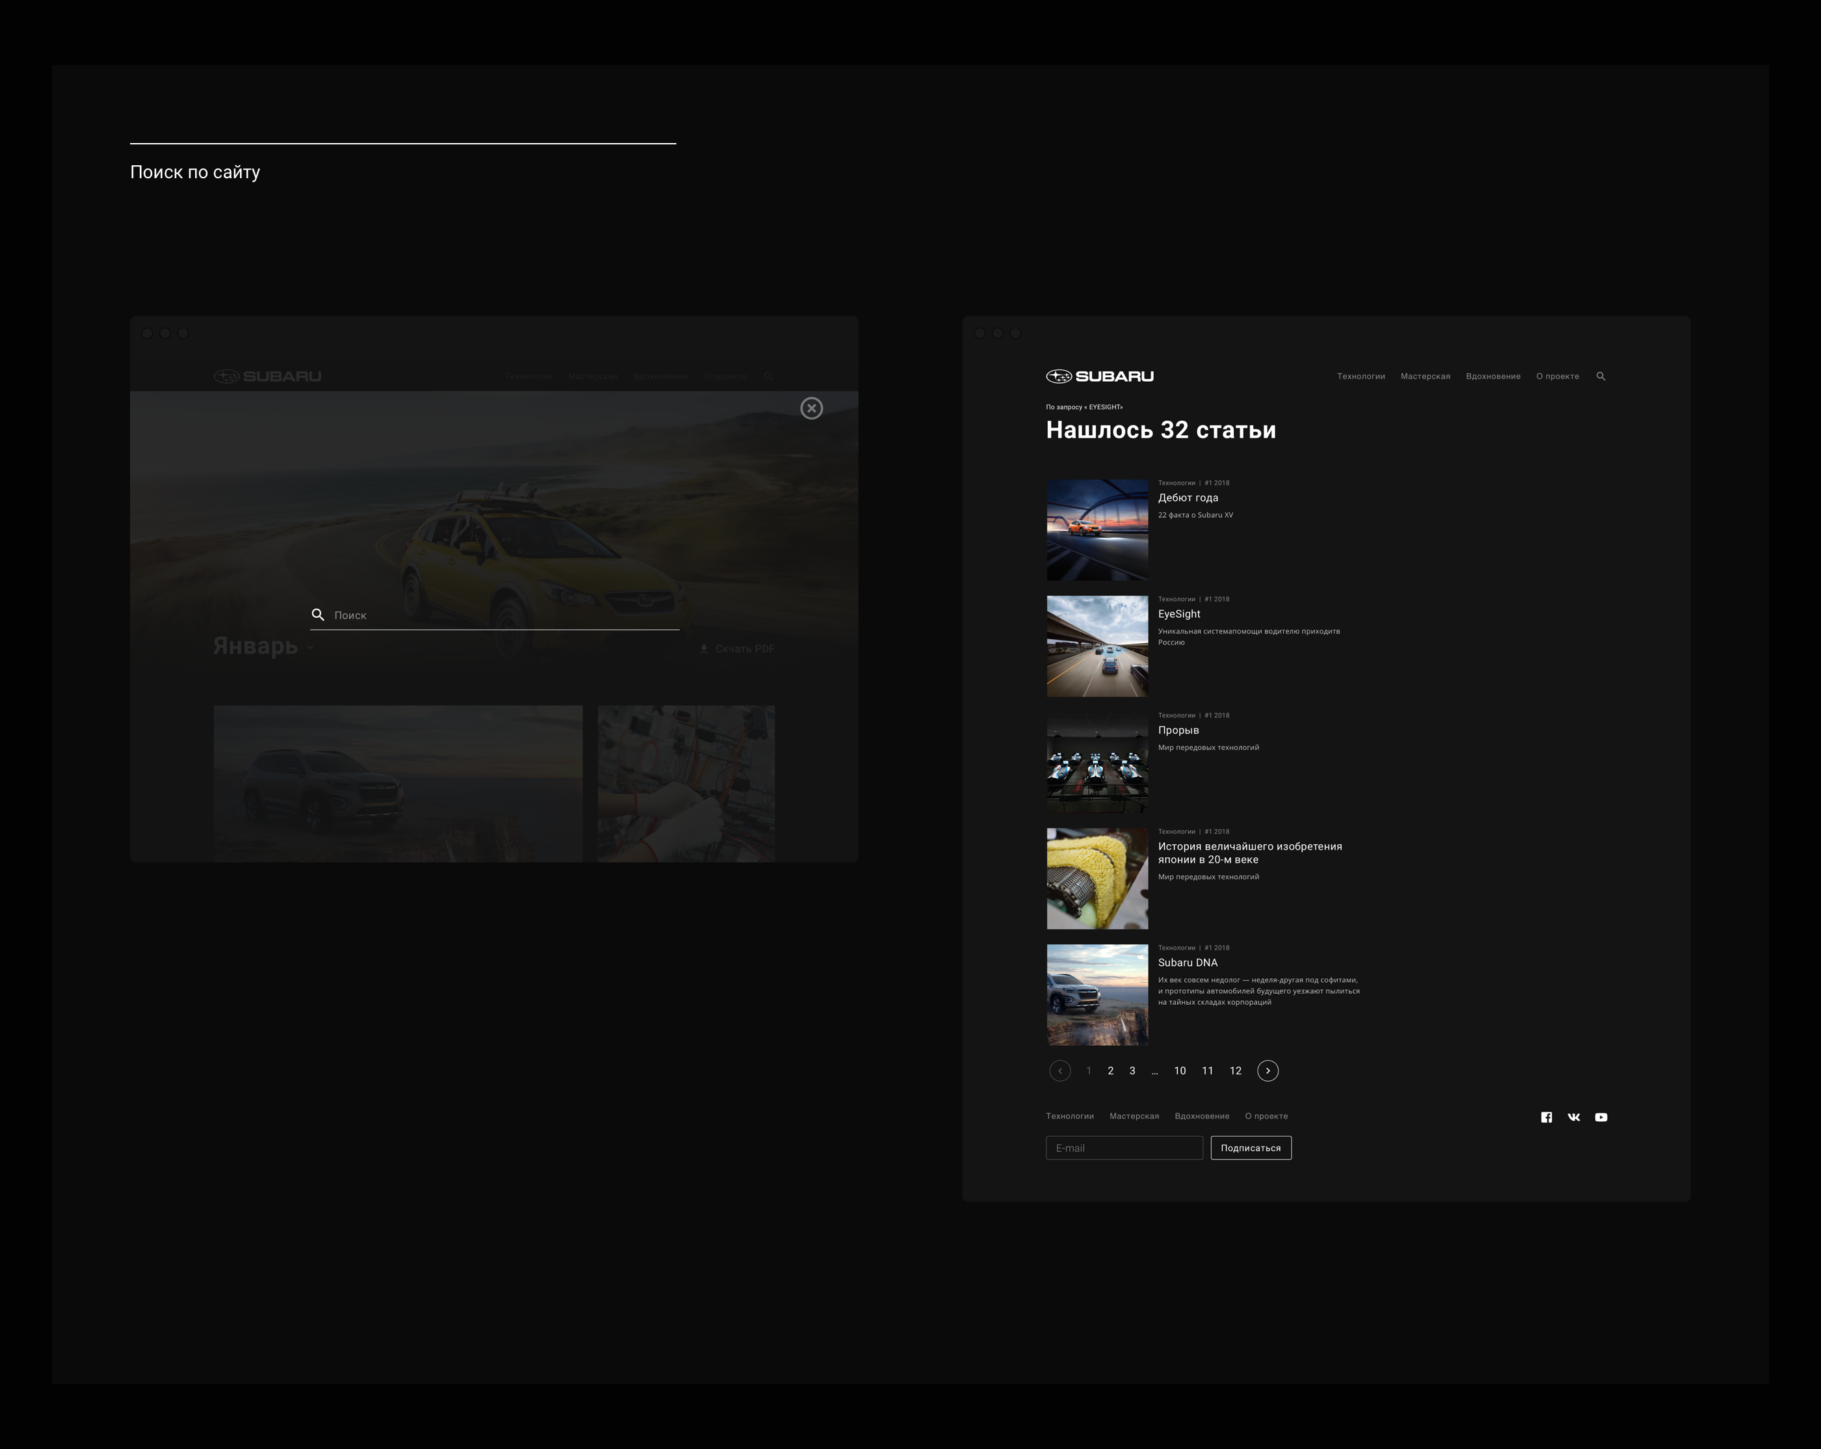
Task: Open Вдохновение in the top navigation
Action: [1493, 377]
